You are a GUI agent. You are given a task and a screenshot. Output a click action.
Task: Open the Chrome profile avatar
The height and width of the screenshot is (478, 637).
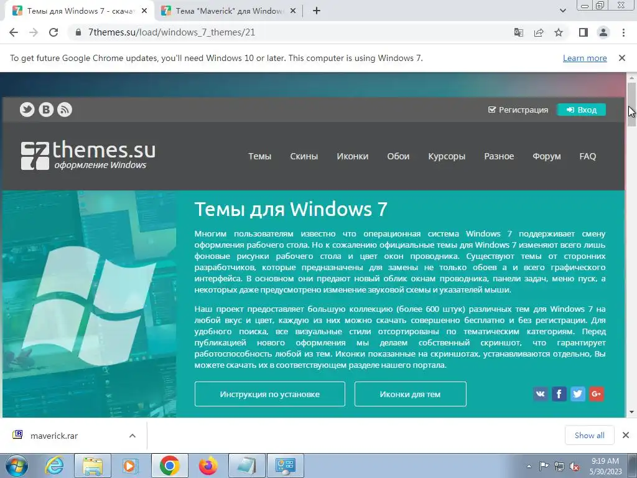click(603, 32)
